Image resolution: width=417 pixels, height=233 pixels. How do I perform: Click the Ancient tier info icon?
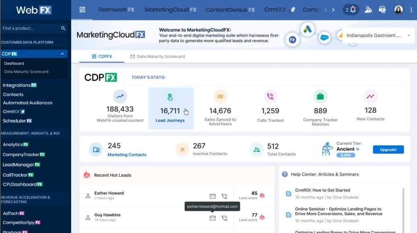pos(358,149)
